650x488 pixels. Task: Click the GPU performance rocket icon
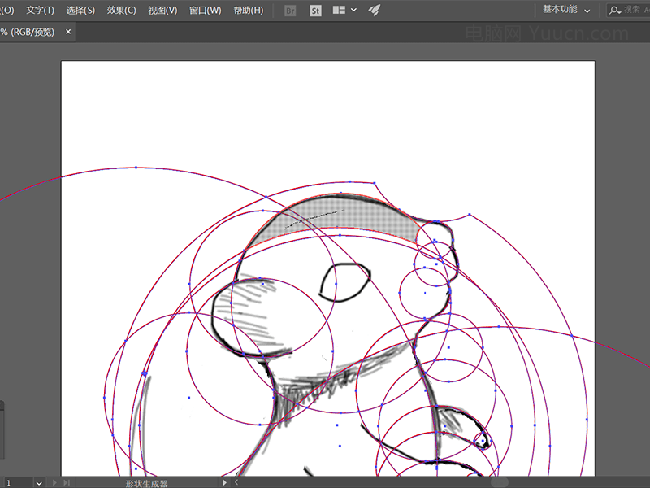[374, 11]
